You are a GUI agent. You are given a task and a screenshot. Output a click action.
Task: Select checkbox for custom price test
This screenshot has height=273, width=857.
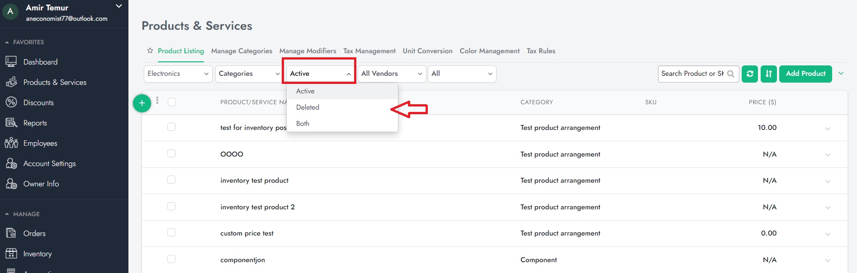click(x=171, y=232)
